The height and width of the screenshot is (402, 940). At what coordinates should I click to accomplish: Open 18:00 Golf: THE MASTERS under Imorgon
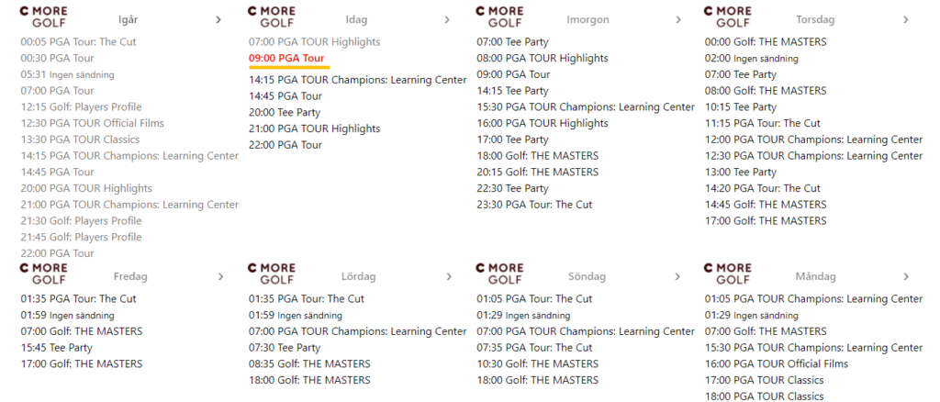click(x=538, y=156)
